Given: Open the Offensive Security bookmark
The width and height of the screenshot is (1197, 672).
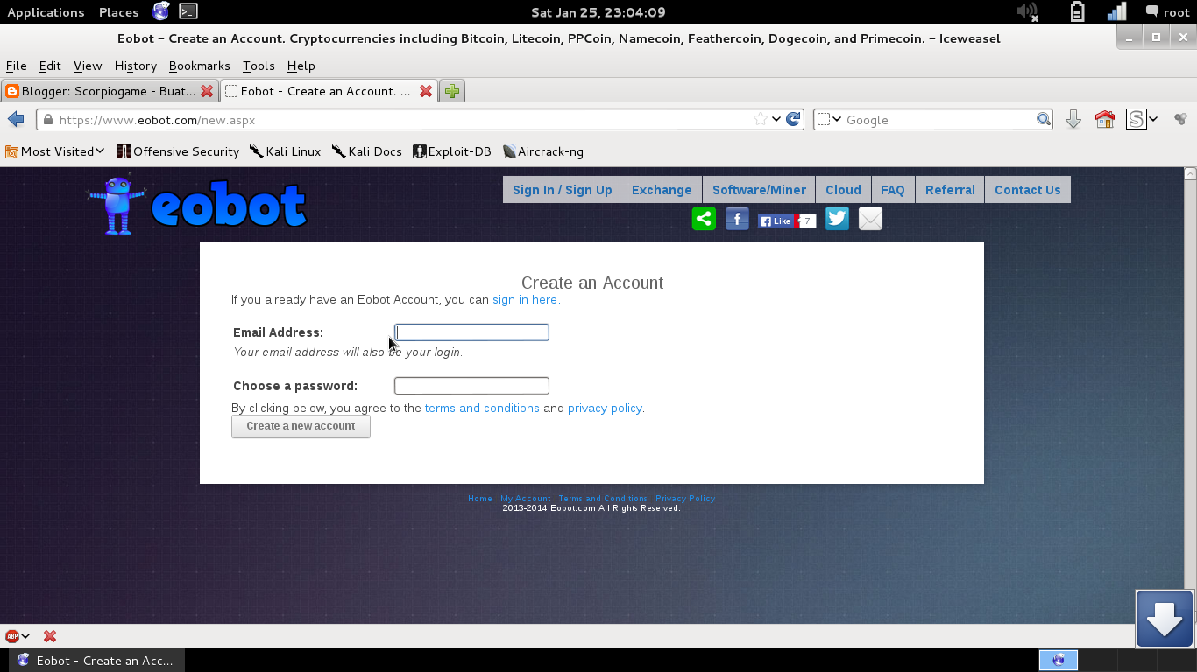Looking at the screenshot, I should click(x=178, y=151).
